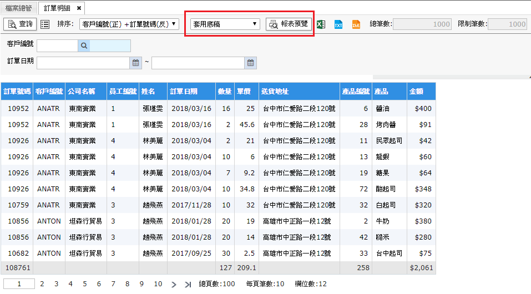This screenshot has height=294, width=531.
Task: Select the 民眾起司 product cell
Action: point(390,140)
